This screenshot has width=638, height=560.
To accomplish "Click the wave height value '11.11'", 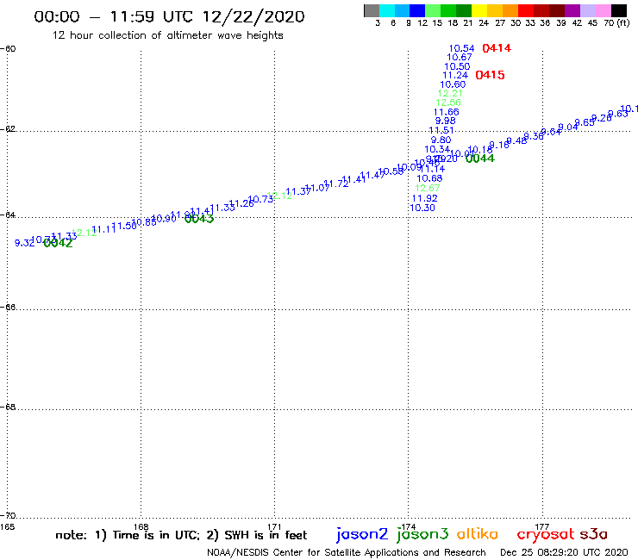I will (x=104, y=230).
